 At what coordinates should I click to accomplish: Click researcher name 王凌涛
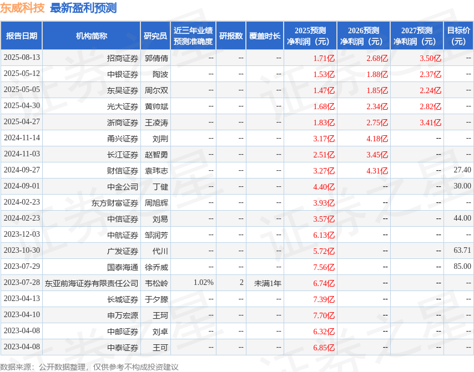pos(157,123)
